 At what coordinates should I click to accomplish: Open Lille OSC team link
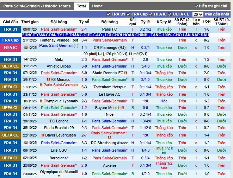point(59,150)
